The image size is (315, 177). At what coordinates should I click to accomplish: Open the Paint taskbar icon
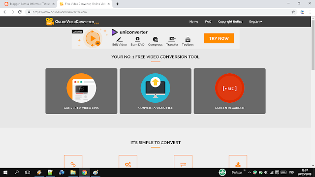(95, 173)
